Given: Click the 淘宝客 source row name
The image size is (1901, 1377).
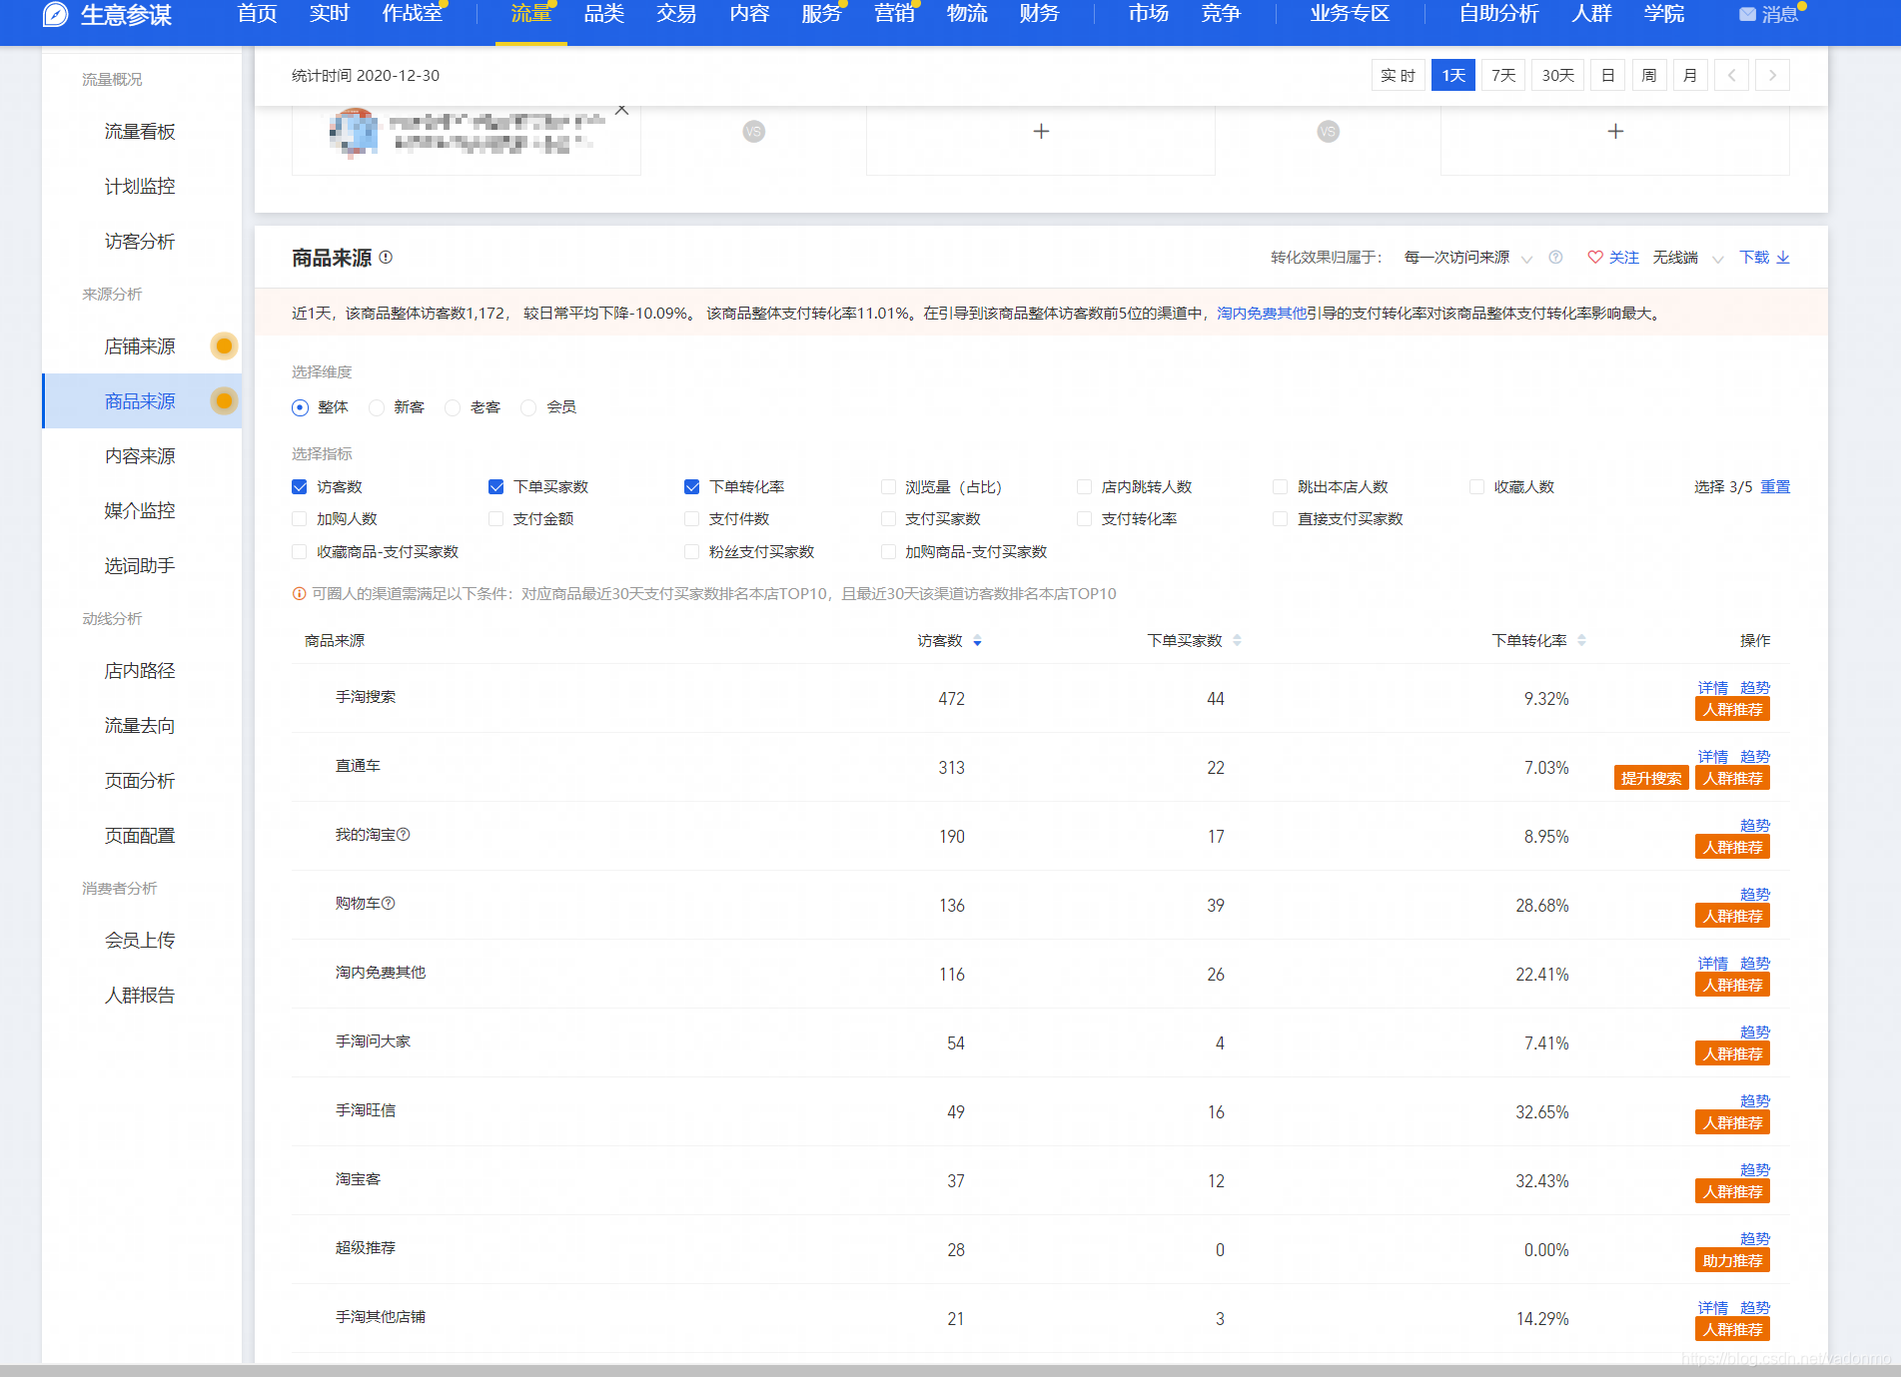Looking at the screenshot, I should [x=358, y=1178].
